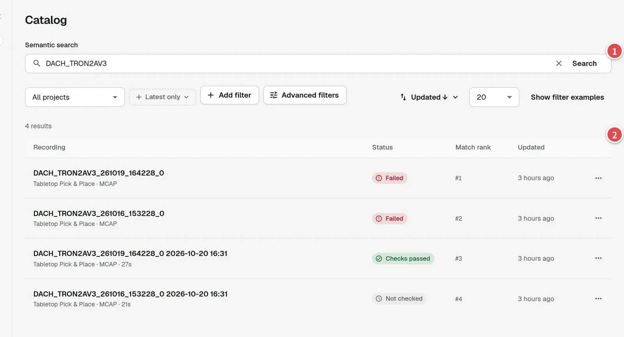Open recording DACH_TRON2AV3_261019_164228_0 ranked #1
624x337 pixels.
tap(99, 173)
